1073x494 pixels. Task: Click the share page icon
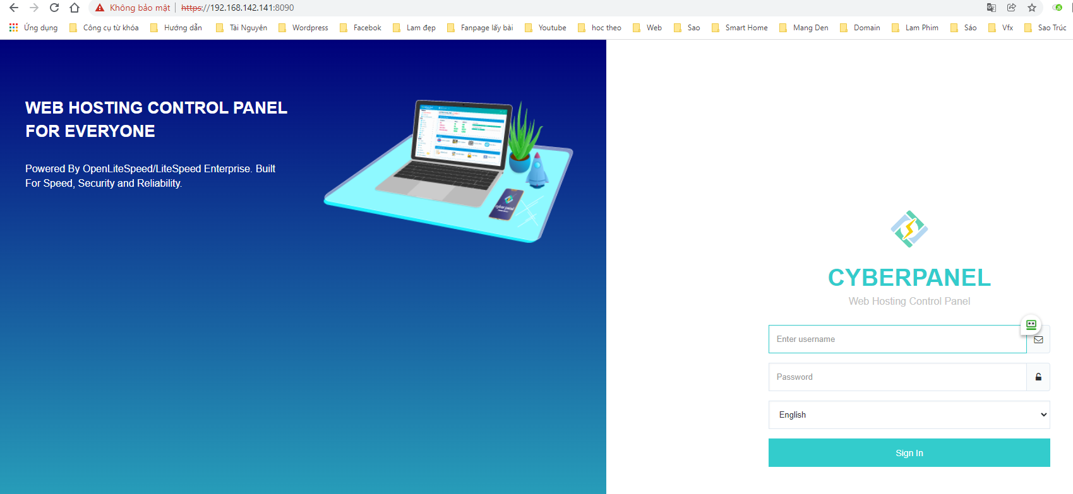point(1012,8)
